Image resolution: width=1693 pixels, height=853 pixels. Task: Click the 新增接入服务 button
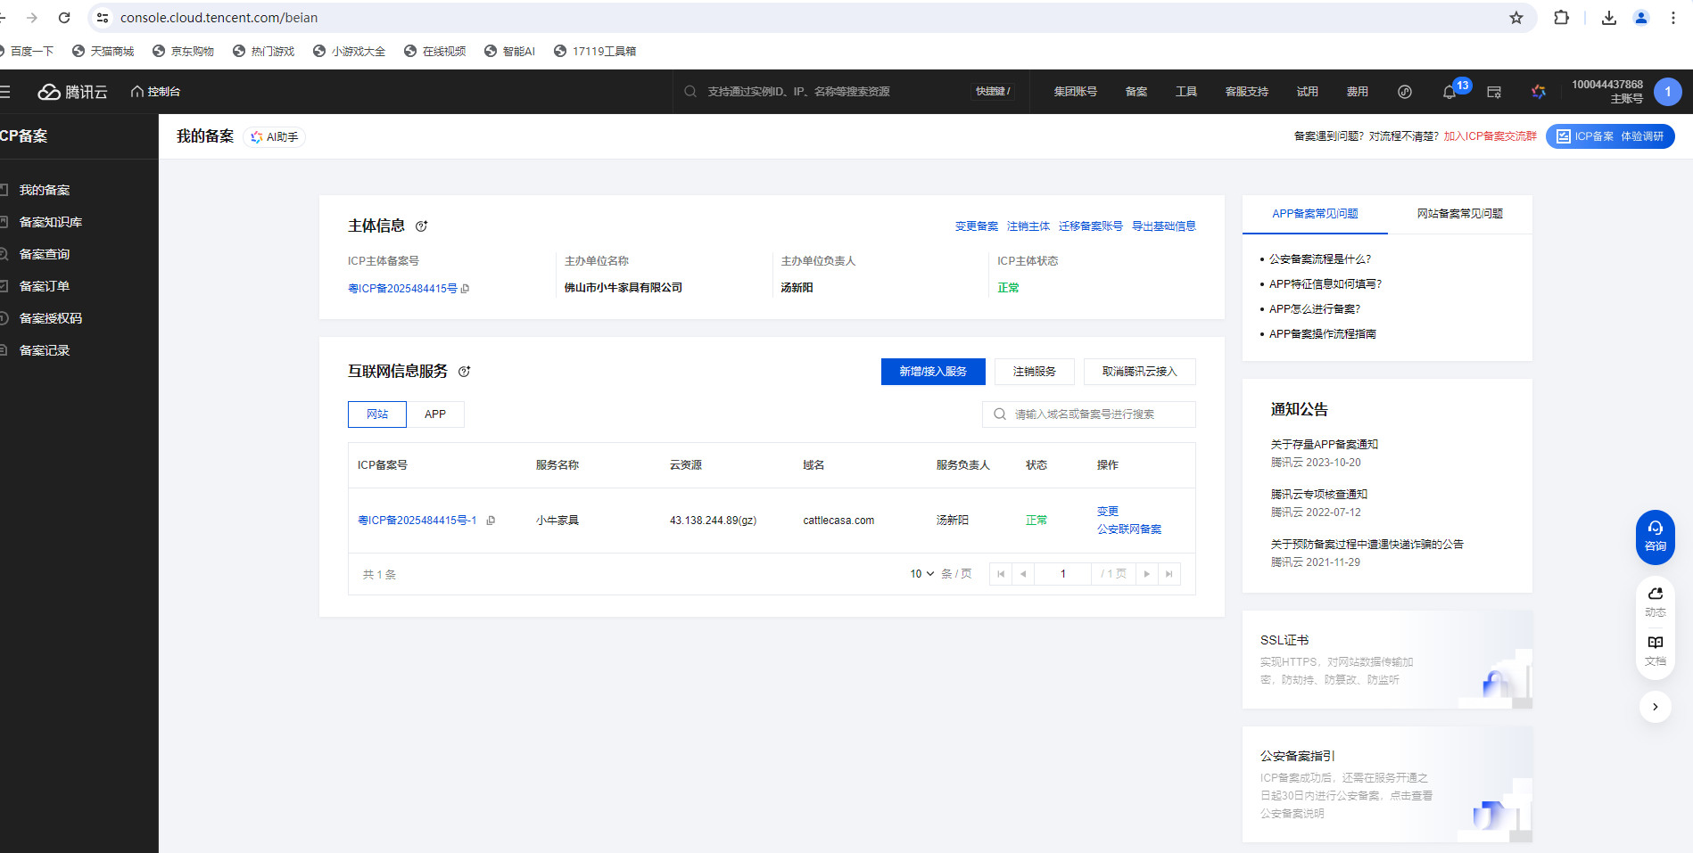click(x=933, y=372)
